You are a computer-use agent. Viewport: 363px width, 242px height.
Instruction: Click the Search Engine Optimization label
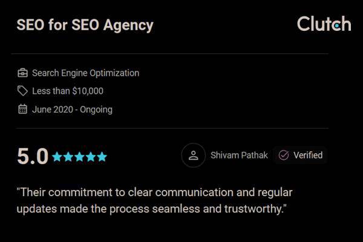[85, 73]
